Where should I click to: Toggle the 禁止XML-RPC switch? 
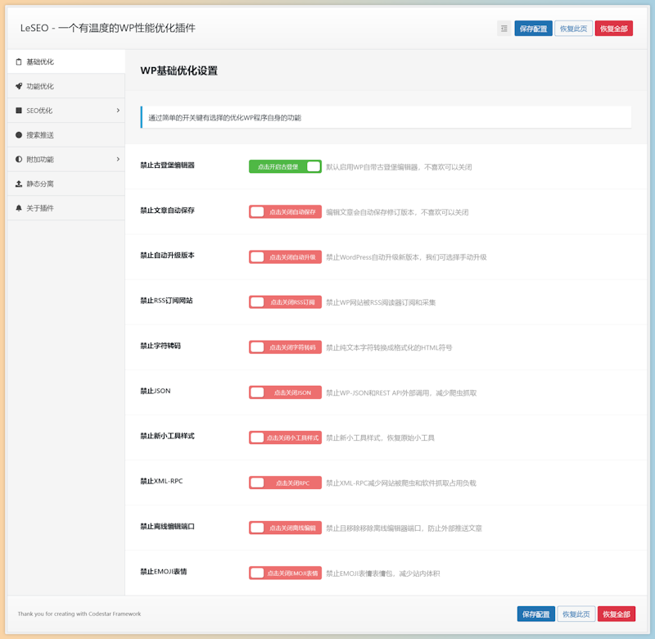pyautogui.click(x=285, y=483)
